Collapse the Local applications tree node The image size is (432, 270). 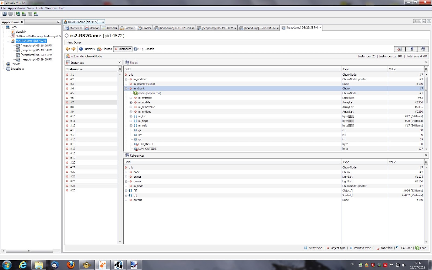coord(3,27)
